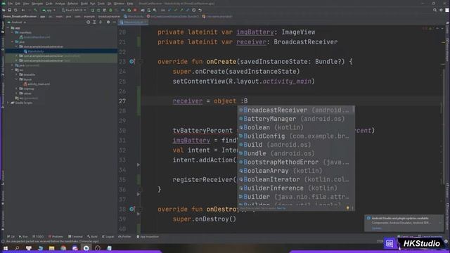The image size is (450, 253).
Task: Choose Bundle (android.os) from completion list
Action: click(296, 153)
